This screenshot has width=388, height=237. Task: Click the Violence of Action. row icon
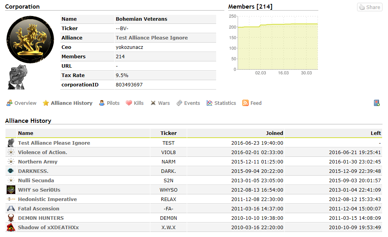click(x=11, y=152)
